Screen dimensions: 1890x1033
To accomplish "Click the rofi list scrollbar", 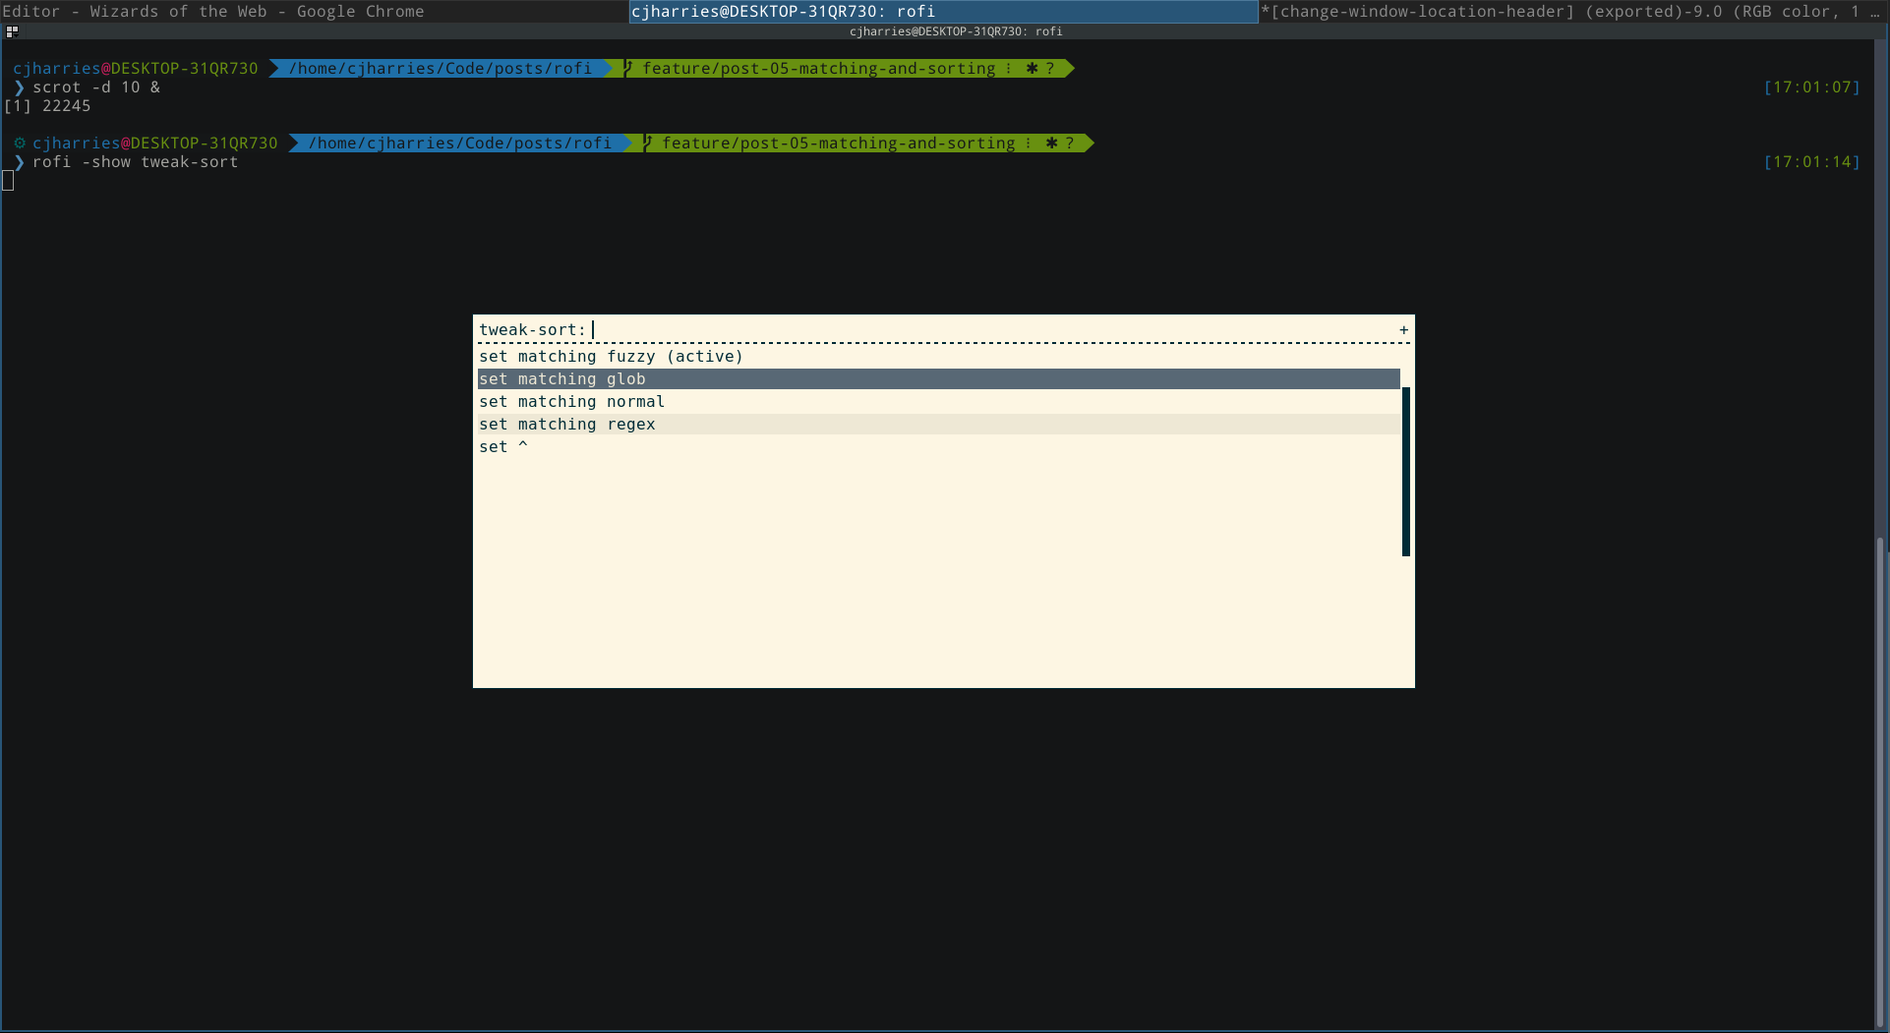I will 1406,472.
